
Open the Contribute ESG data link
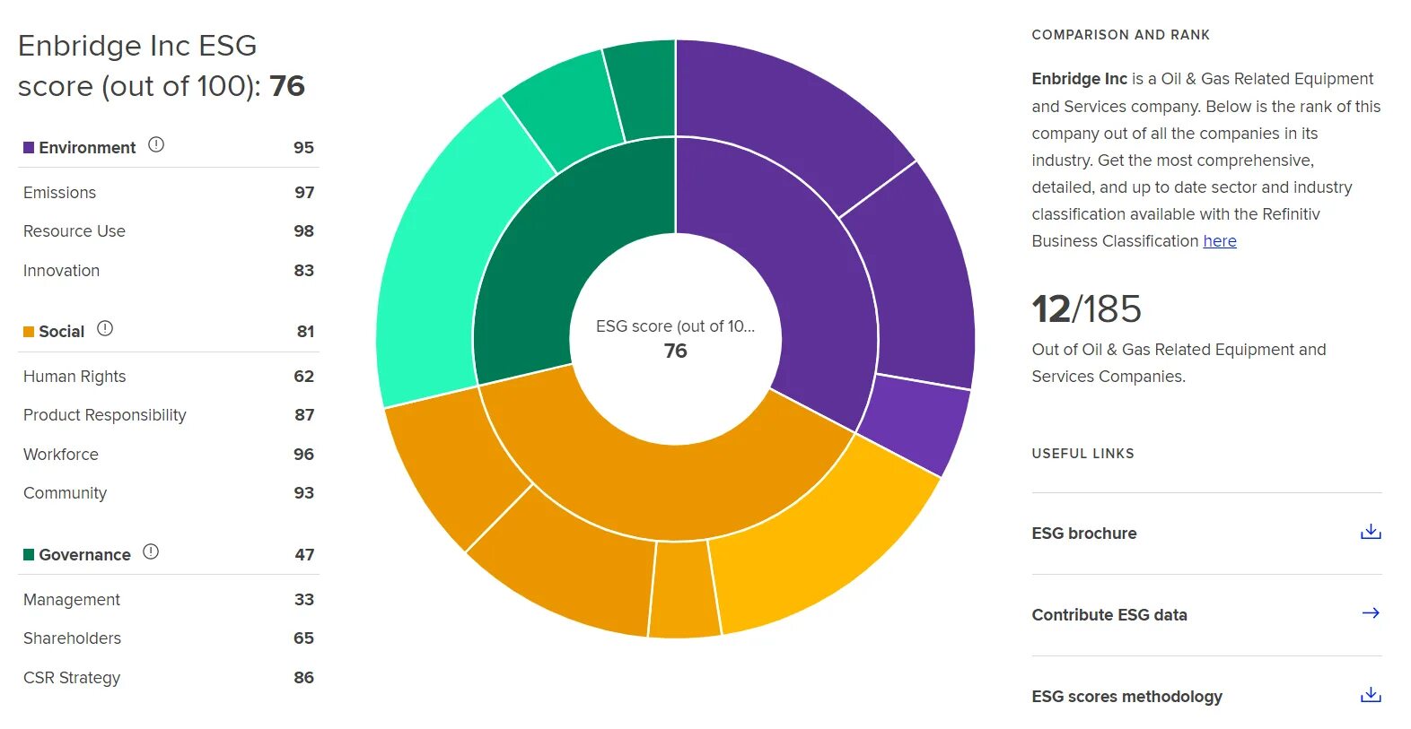1109,614
